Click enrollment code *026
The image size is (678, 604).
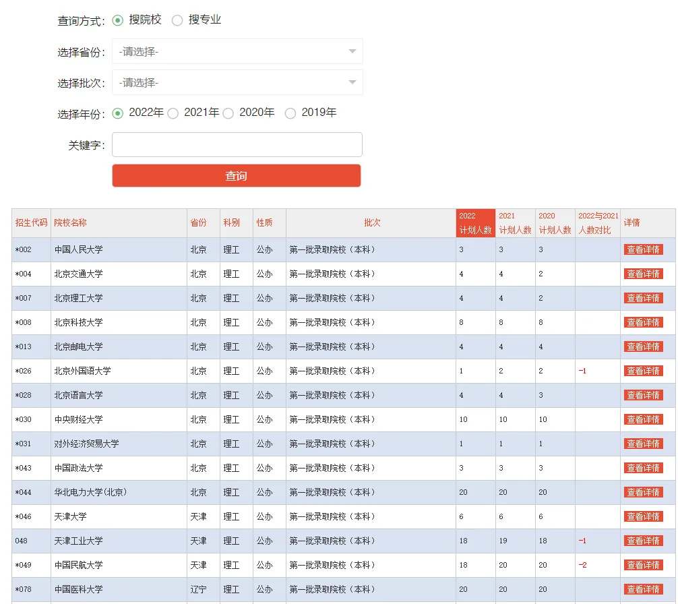pos(24,371)
